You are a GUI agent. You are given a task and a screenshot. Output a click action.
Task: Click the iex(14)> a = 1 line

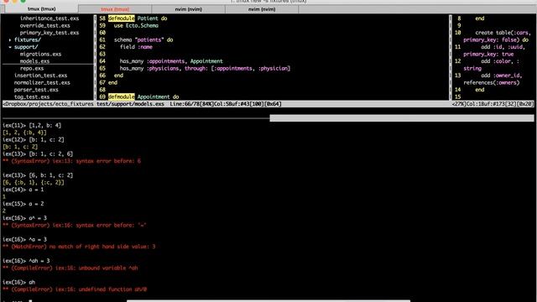click(23, 190)
